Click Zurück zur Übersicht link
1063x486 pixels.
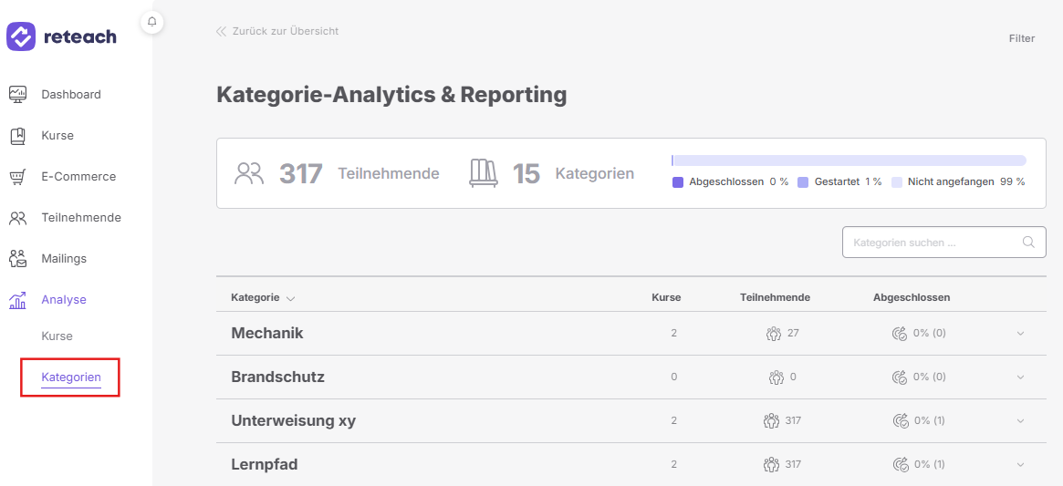pyautogui.click(x=286, y=31)
